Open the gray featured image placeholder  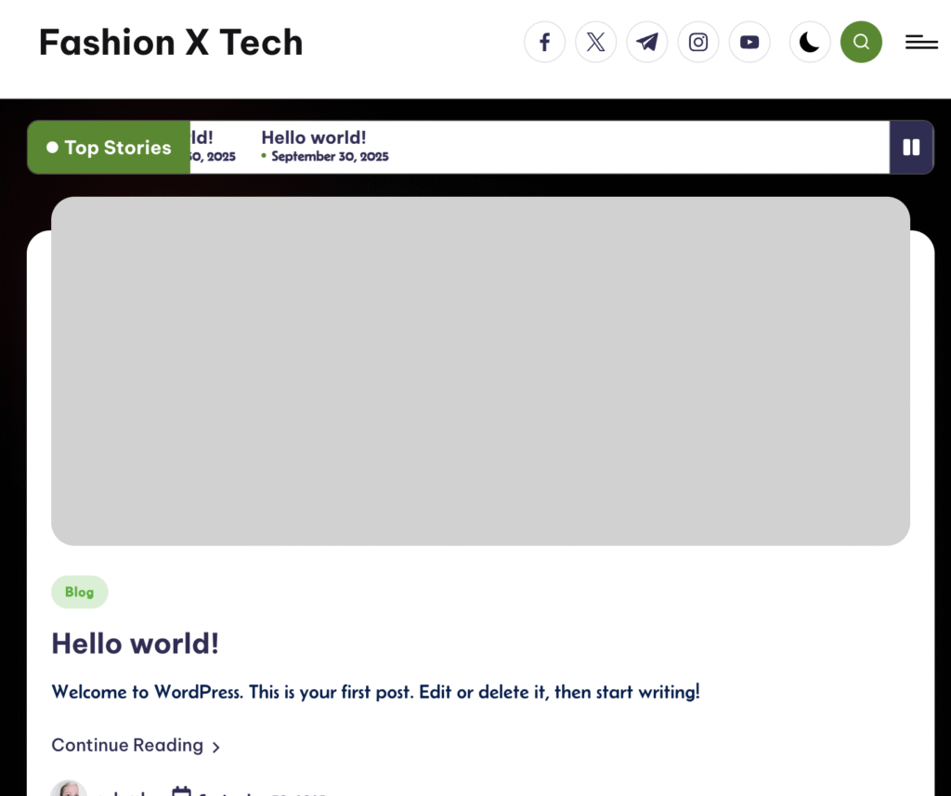point(480,371)
